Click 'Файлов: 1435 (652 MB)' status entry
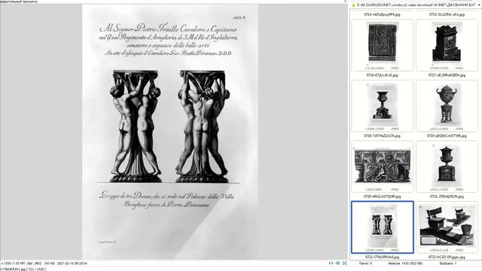 pyautogui.click(x=406, y=263)
